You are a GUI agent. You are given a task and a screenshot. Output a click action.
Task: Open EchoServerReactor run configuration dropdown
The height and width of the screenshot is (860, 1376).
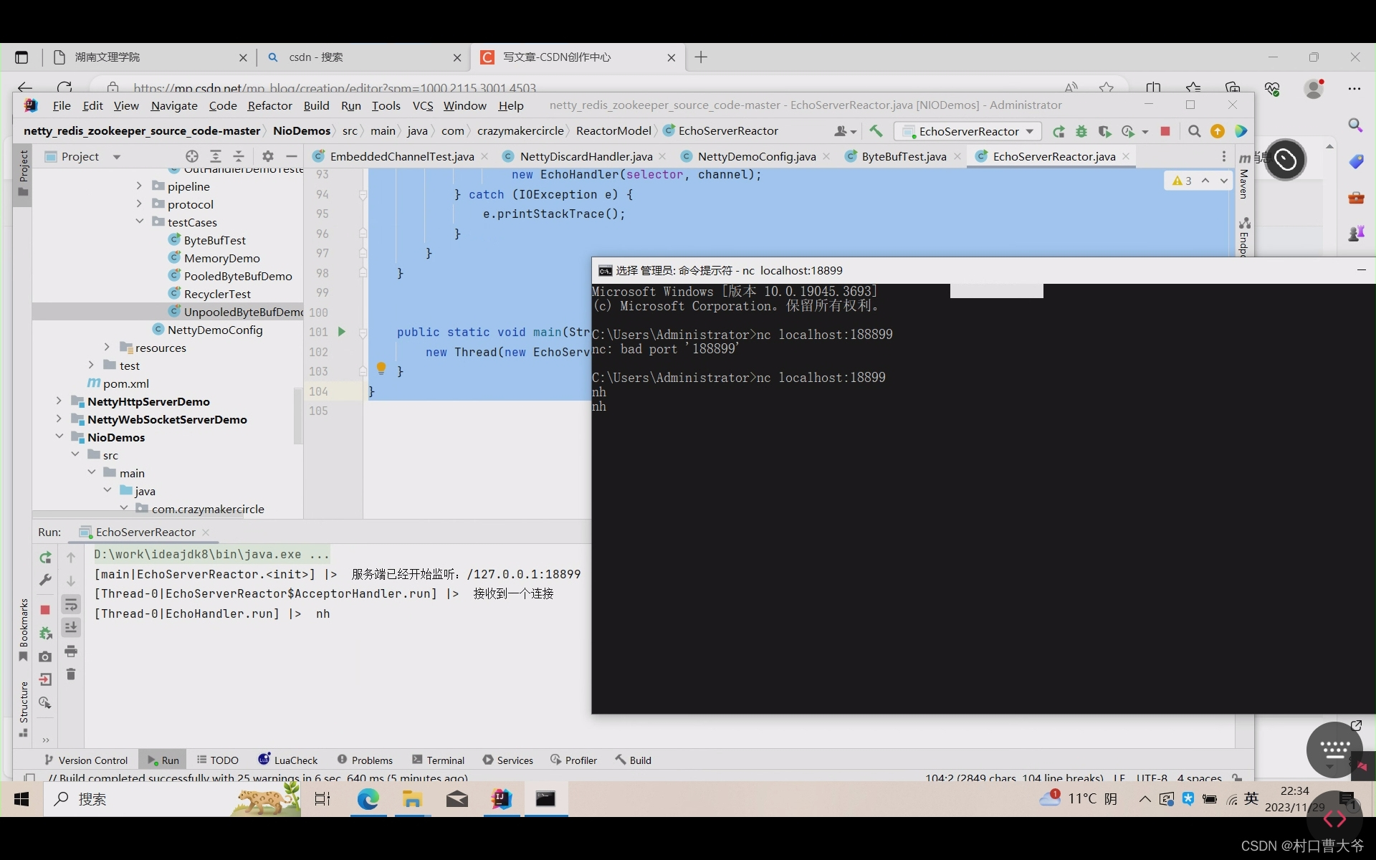967,131
